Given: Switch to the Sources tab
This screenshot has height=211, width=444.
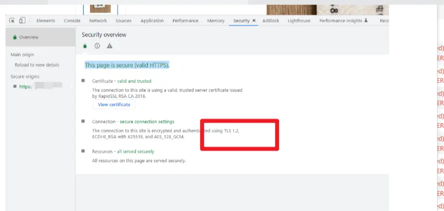Looking at the screenshot, I should (x=123, y=20).
